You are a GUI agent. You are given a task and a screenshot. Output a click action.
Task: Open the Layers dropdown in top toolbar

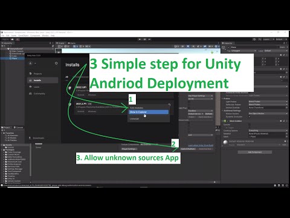(268, 39)
